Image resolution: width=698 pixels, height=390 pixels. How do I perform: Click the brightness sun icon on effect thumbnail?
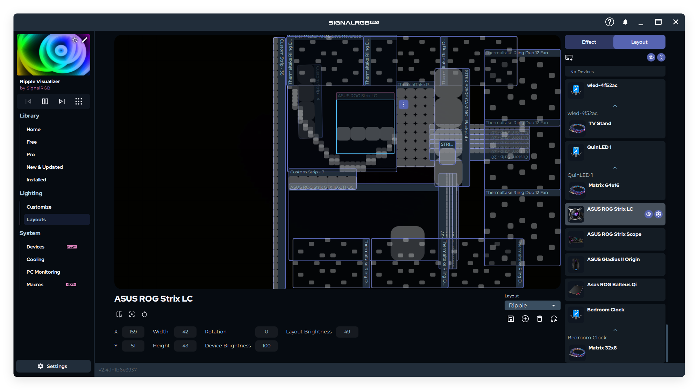[x=75, y=40]
